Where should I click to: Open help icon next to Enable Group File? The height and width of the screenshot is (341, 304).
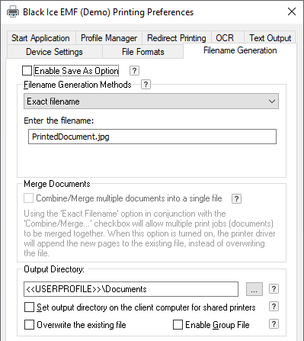click(274, 324)
